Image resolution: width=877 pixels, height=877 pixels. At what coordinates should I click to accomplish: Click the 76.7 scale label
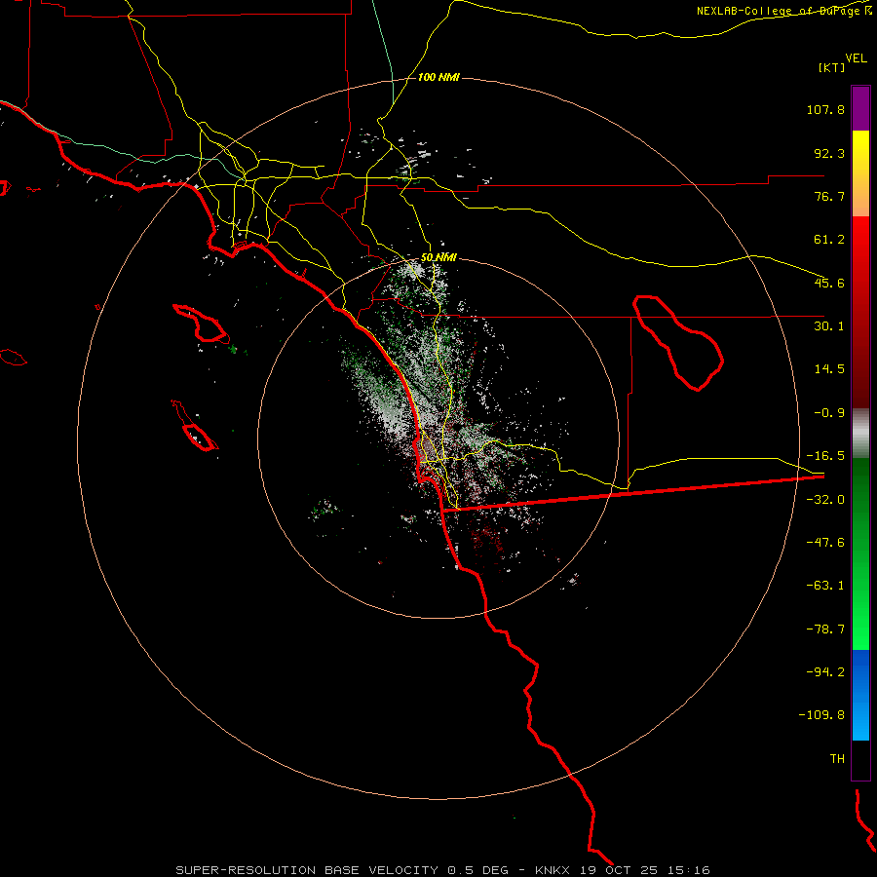[829, 196]
